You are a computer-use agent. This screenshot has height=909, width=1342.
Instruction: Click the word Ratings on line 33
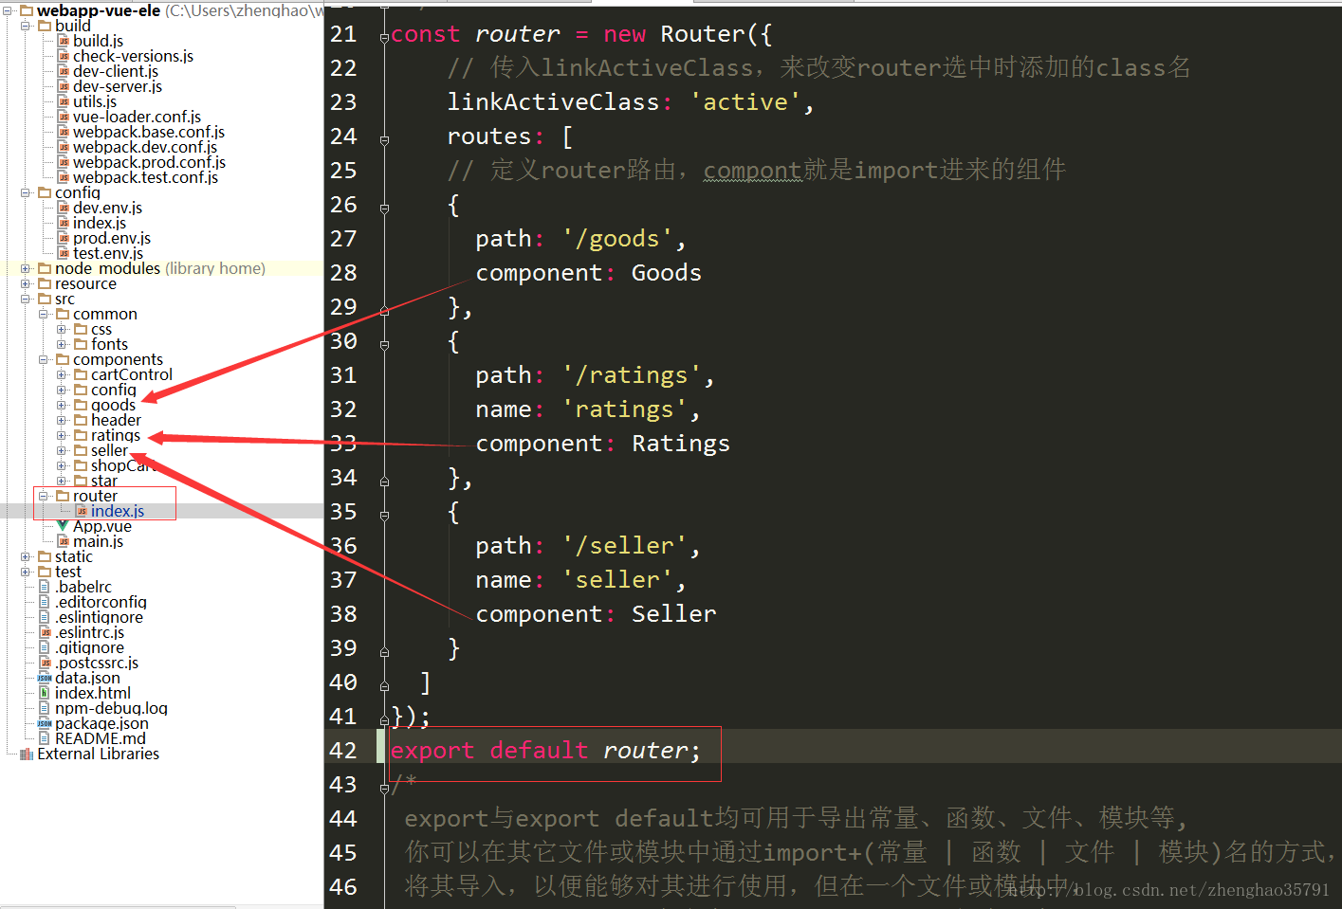tap(681, 444)
